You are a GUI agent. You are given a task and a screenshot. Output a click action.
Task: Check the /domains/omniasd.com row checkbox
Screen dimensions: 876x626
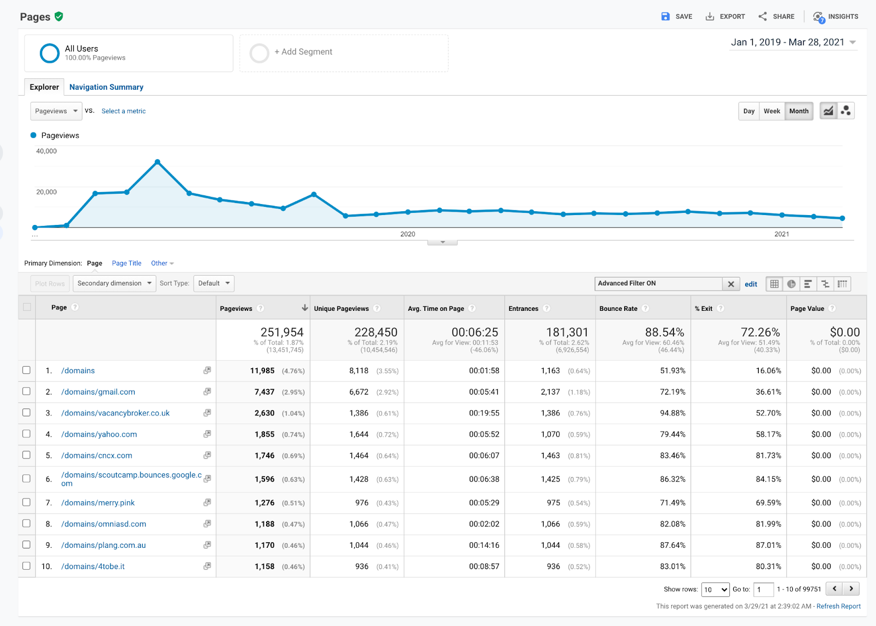tap(26, 523)
